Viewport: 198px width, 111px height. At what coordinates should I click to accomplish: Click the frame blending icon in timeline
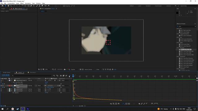pyautogui.click(x=63, y=76)
